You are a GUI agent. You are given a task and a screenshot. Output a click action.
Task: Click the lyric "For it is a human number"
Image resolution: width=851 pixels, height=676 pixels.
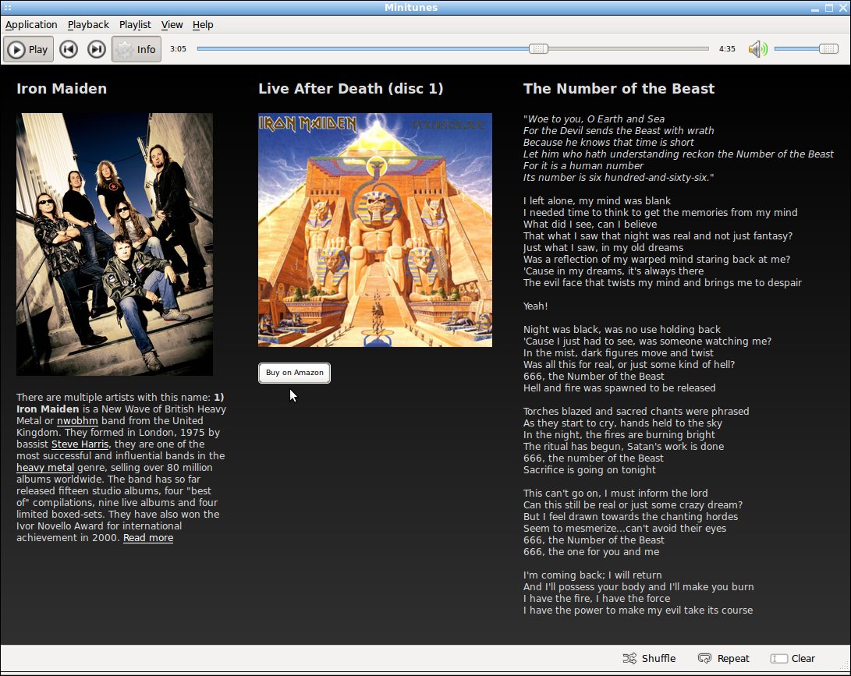pos(583,166)
